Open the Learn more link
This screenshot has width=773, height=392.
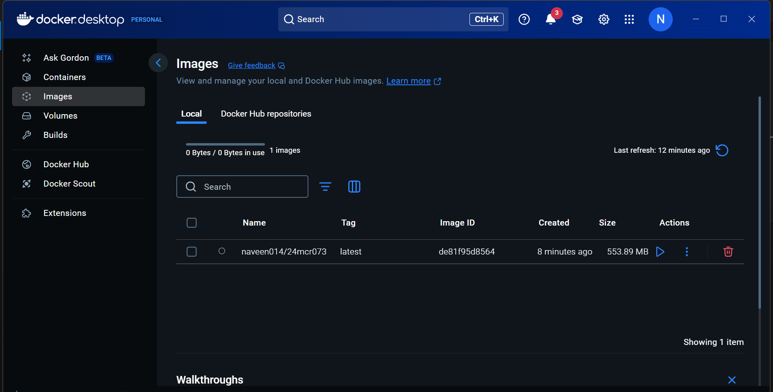tap(409, 81)
